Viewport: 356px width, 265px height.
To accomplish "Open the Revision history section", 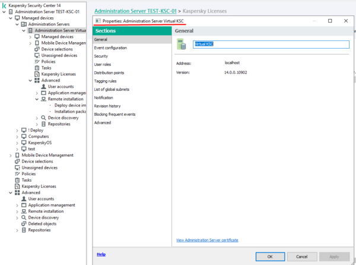I will pos(107,106).
